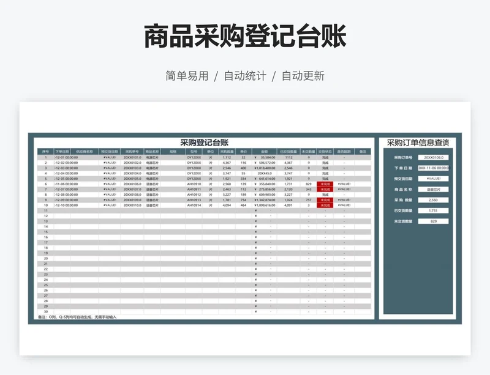Image resolution: width=490 pixels, height=375 pixels.
Task: Click order number cell 20XX0110.0
Action: click(x=132, y=206)
